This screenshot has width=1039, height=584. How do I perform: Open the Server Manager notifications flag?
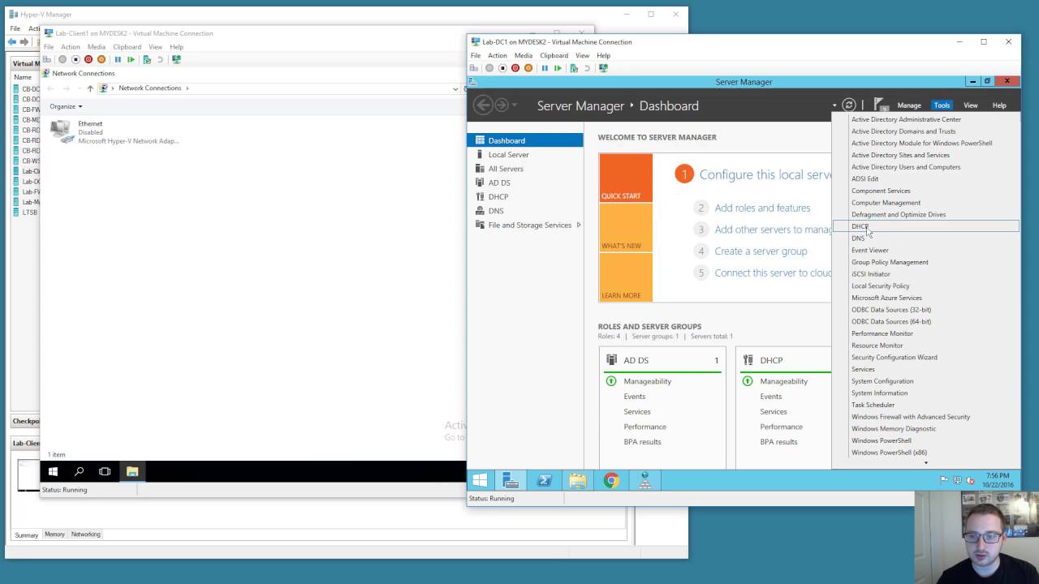[881, 105]
